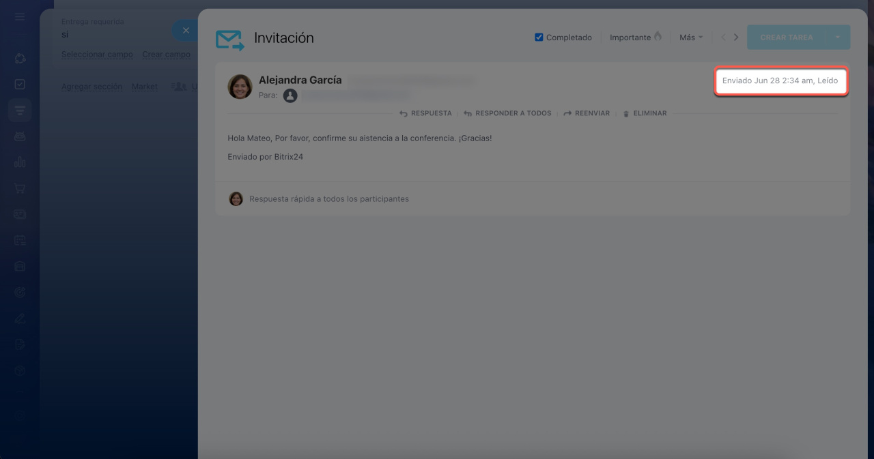This screenshot has width=874, height=459.
Task: Expand the CREAR TAREA dropdown arrow
Action: (x=838, y=38)
